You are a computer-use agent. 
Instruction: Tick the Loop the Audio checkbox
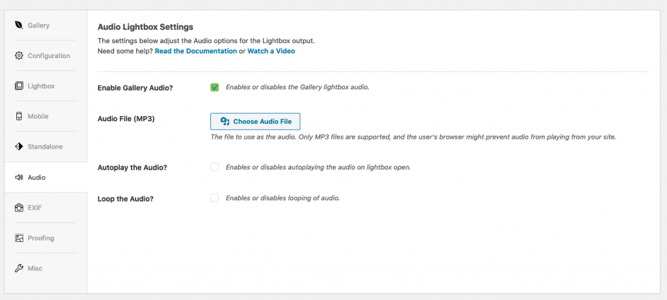coord(214,198)
